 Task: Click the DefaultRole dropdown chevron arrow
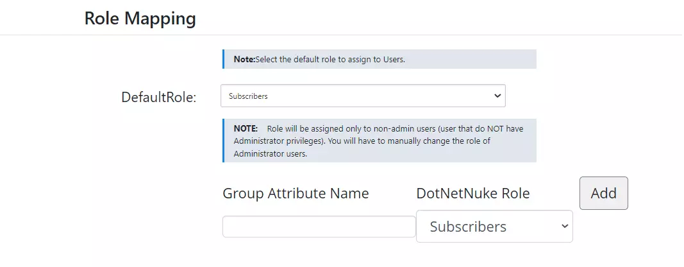click(x=497, y=96)
